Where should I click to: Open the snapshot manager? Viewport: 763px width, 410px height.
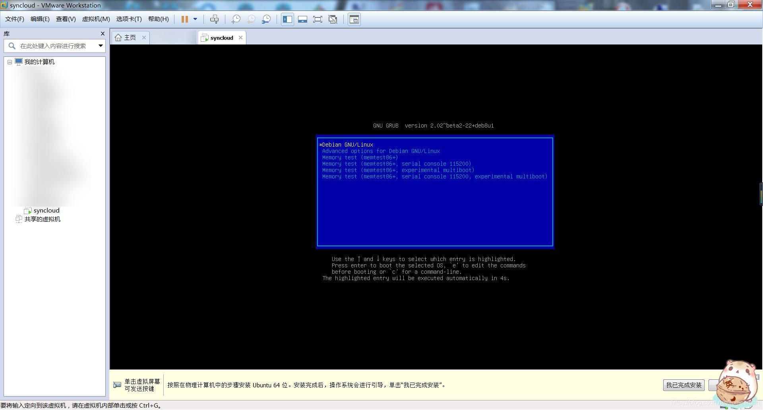(x=266, y=19)
